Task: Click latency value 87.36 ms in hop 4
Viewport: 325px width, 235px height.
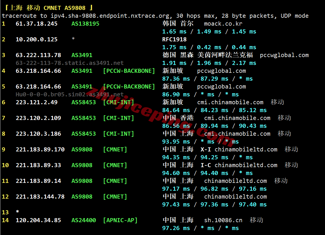Action: coord(176,79)
